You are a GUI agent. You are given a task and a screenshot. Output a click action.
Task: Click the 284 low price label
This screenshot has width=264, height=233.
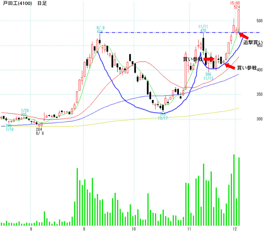click(x=39, y=129)
